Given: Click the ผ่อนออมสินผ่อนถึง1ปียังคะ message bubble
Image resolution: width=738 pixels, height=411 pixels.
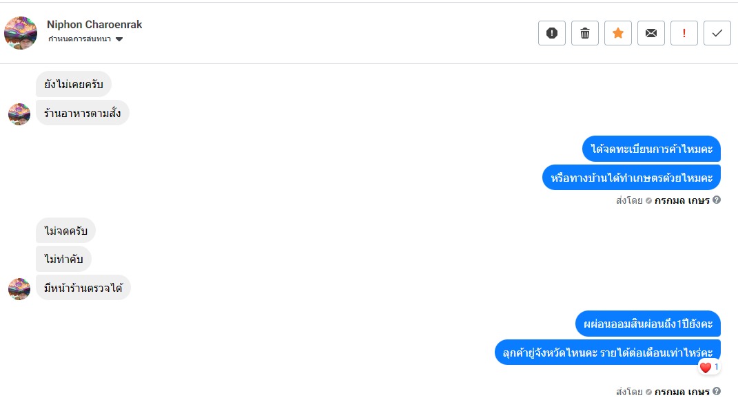Looking at the screenshot, I should 648,324.
